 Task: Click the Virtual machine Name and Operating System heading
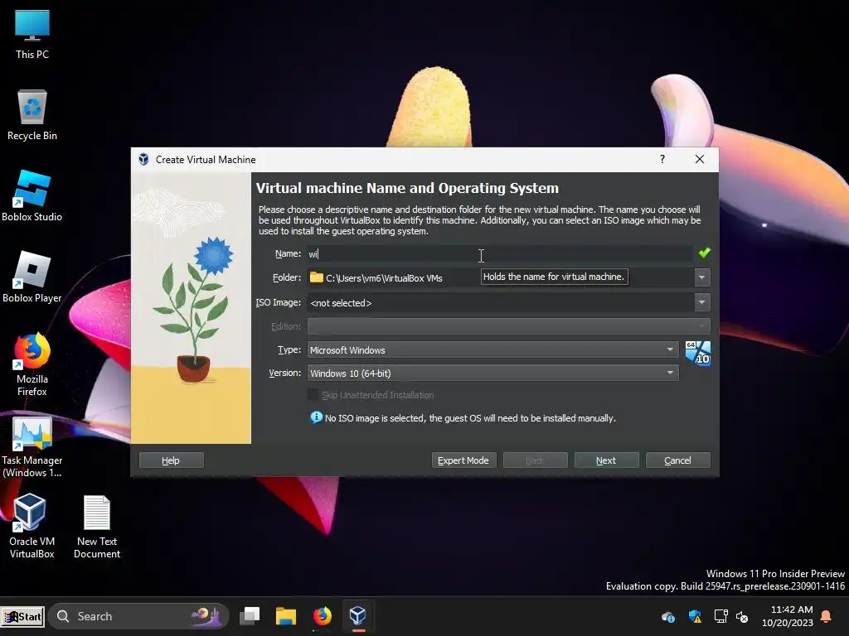[x=407, y=188]
